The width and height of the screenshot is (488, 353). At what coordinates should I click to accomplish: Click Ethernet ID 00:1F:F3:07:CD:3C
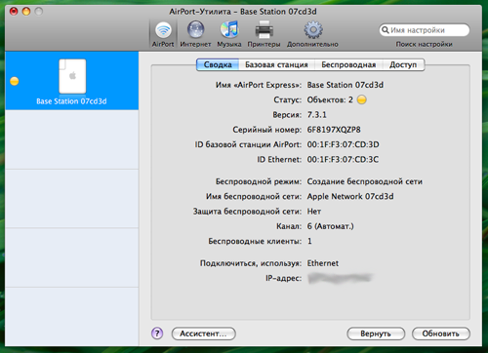pyautogui.click(x=343, y=160)
